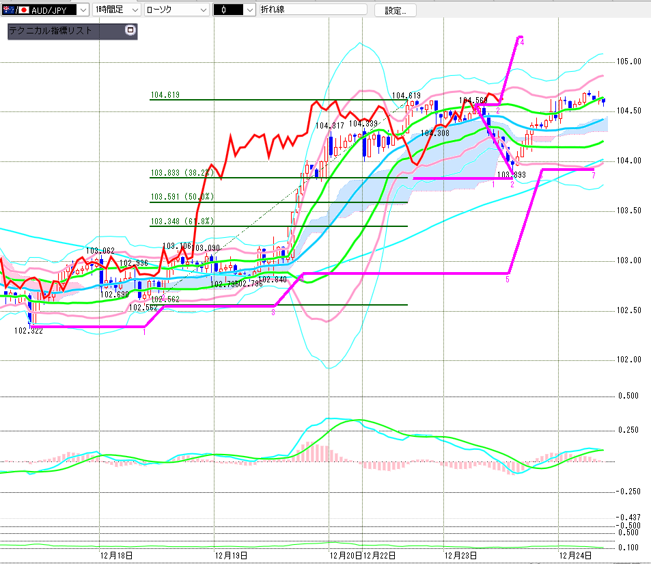Click the magenta wave marker 5

tap(508, 279)
